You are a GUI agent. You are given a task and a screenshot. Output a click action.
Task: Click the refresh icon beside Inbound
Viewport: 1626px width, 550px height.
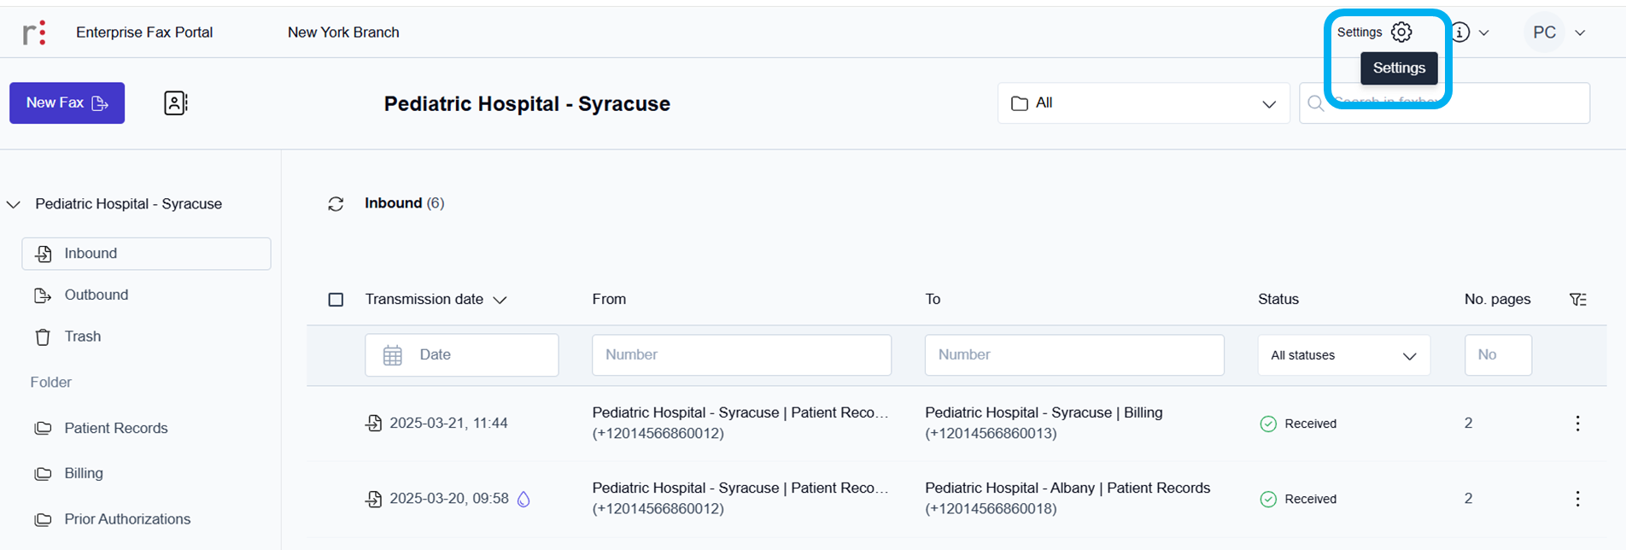coord(336,204)
